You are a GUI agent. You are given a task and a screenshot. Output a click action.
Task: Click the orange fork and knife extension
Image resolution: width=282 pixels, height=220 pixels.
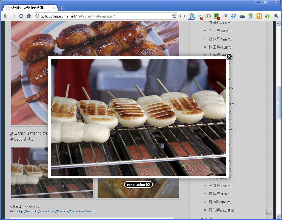coord(259,16)
